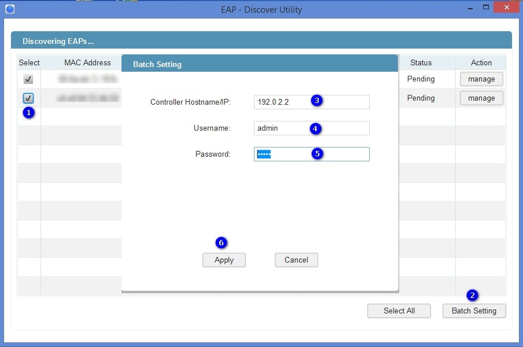Image resolution: width=523 pixels, height=347 pixels.
Task: Edit the Controller Hostname/IP field
Action: (x=311, y=102)
